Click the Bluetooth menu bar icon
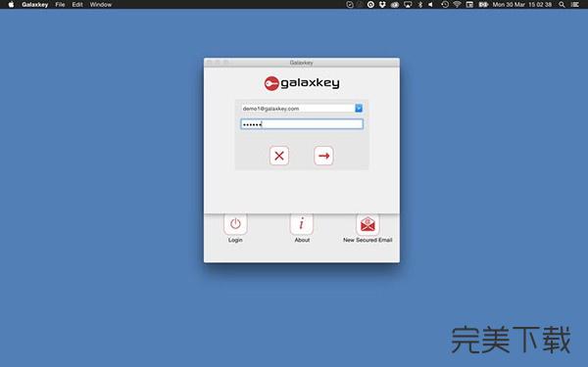 (420, 5)
